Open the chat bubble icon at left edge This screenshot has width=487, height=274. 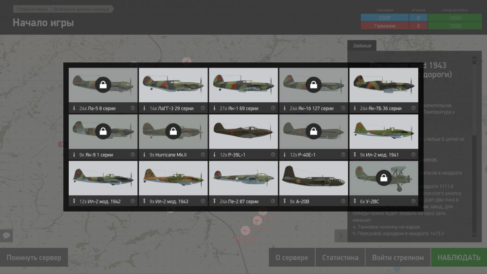point(6,236)
